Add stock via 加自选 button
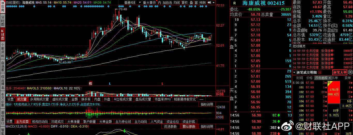The image size is (353, 135). [x=167, y=2]
